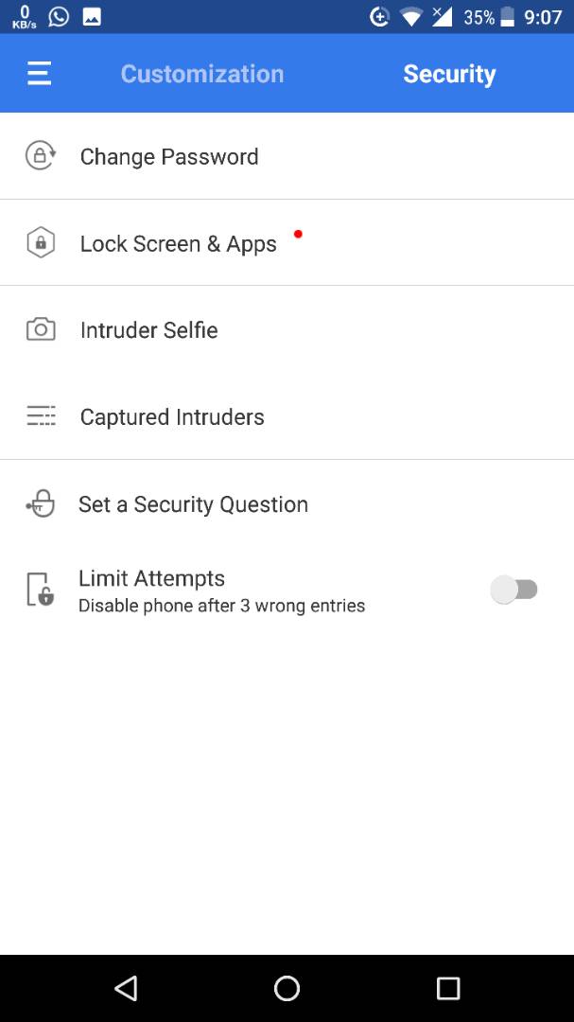Tap the Lock Screen & Apps shield icon

tap(40, 243)
